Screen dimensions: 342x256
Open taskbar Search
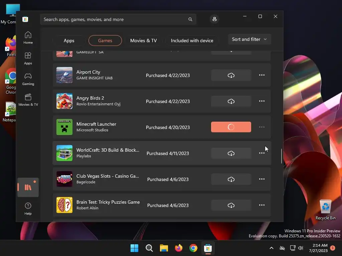149,248
